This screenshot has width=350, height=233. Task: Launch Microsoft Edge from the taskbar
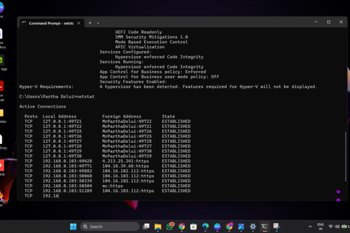tap(205, 227)
